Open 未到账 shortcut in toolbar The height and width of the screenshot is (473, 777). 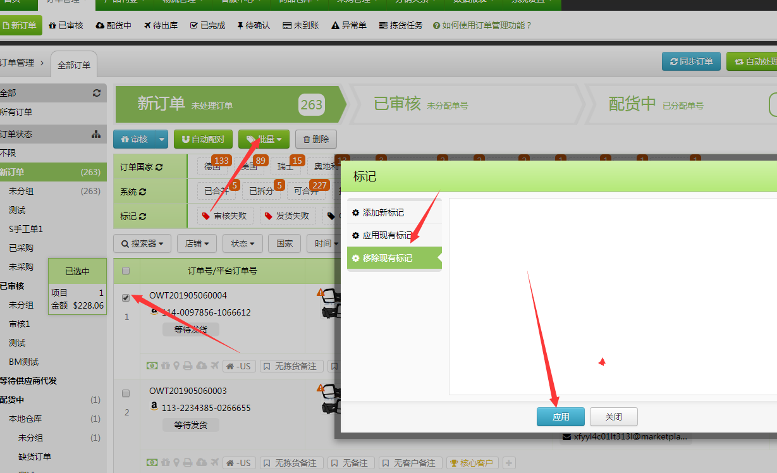pos(301,25)
